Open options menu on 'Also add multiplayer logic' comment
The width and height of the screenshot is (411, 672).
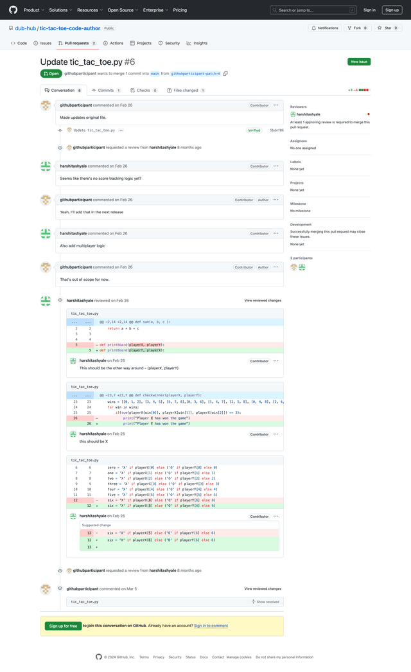[276, 234]
